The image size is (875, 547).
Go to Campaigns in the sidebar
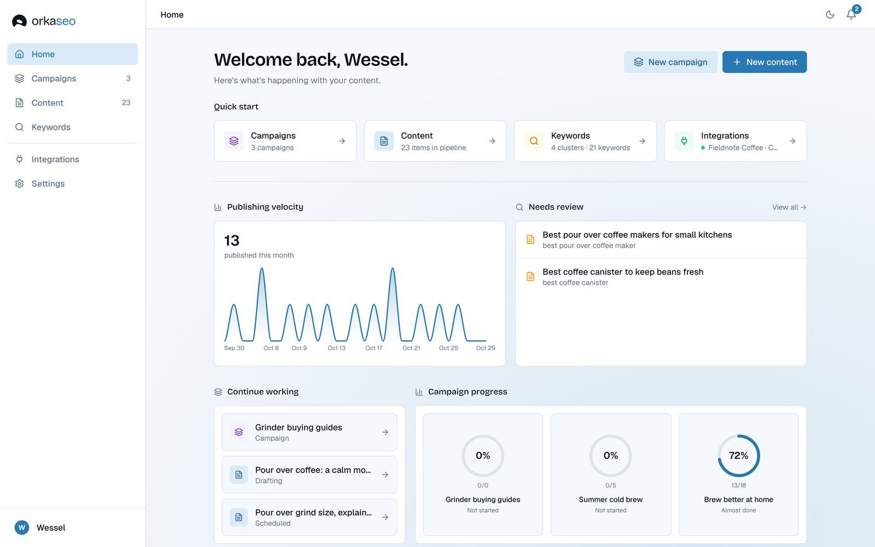pyautogui.click(x=72, y=78)
